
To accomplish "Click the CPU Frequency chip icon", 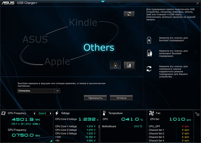I will [x=3, y=113].
